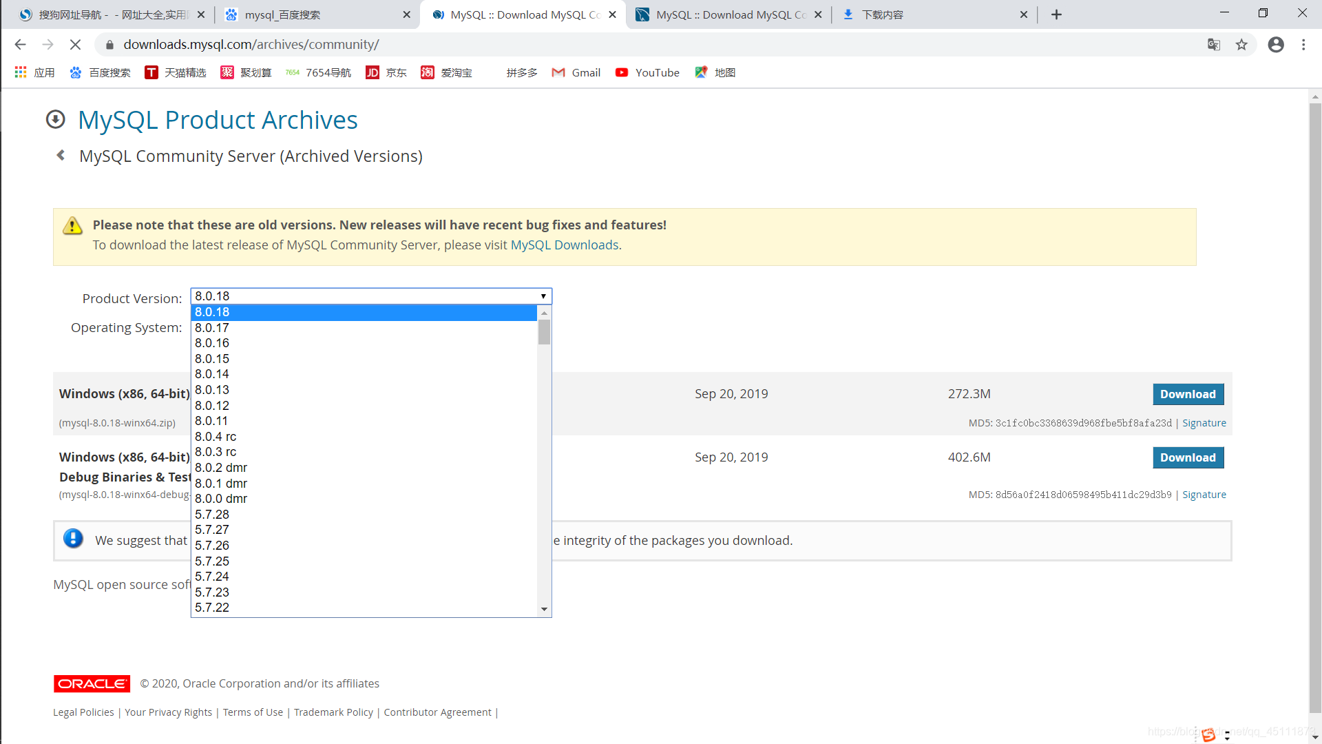The image size is (1322, 744).
Task: Click the browser forward arrow
Action: 48,45
